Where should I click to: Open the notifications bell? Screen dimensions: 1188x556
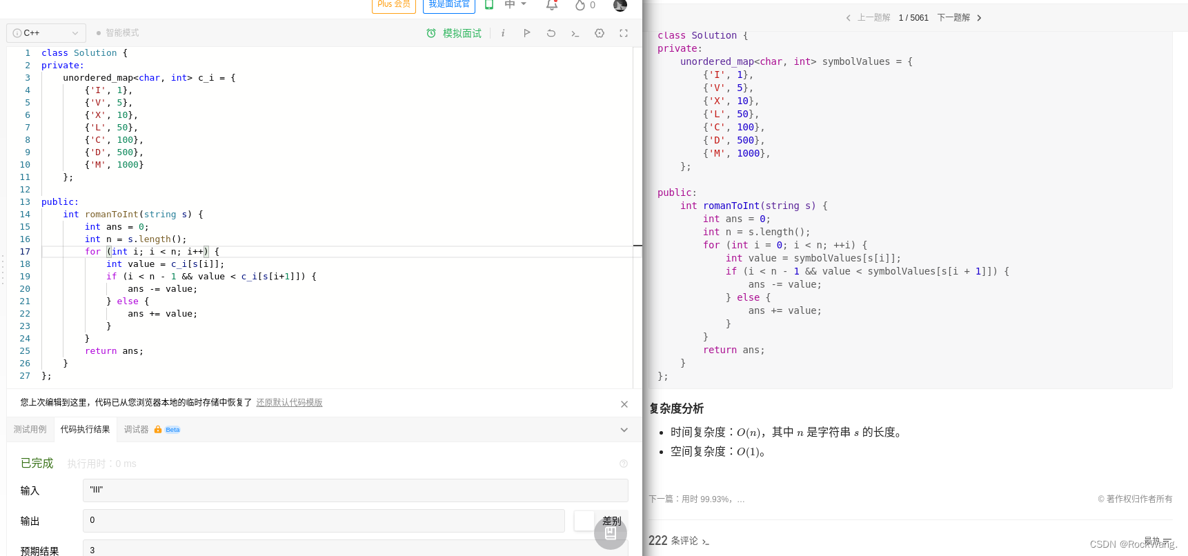pos(552,5)
